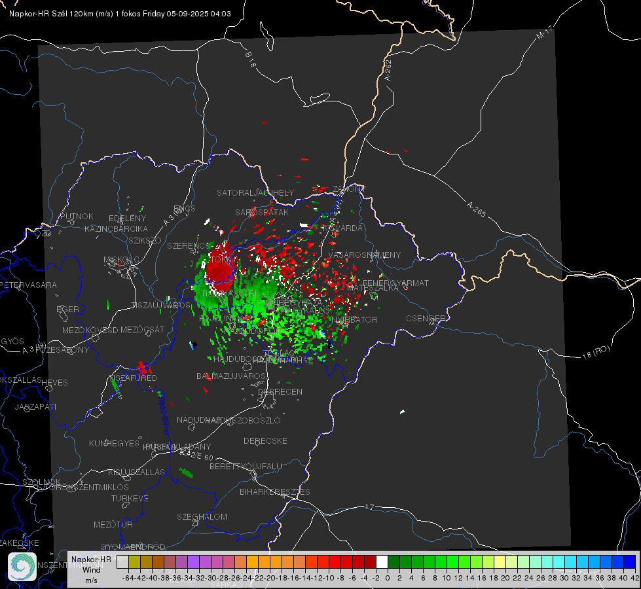Select the MEZŐKÖVESD label
641x589 pixels.
click(x=90, y=330)
